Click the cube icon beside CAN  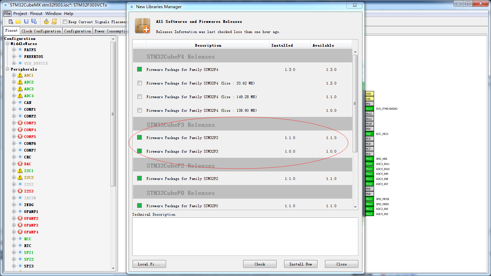coord(20,103)
